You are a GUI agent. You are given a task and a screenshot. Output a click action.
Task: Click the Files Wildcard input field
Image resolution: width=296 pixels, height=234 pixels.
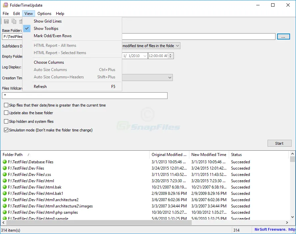point(85,96)
